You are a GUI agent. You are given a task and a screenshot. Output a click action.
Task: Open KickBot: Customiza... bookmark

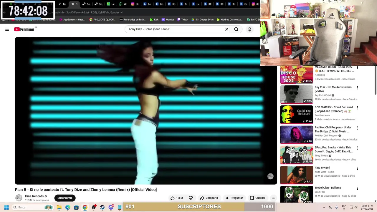point(229,20)
